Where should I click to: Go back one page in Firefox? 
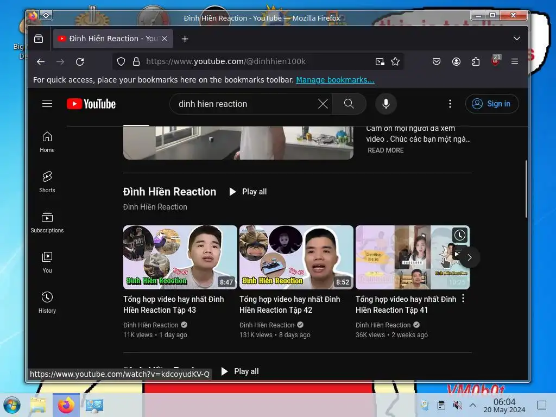(x=41, y=62)
